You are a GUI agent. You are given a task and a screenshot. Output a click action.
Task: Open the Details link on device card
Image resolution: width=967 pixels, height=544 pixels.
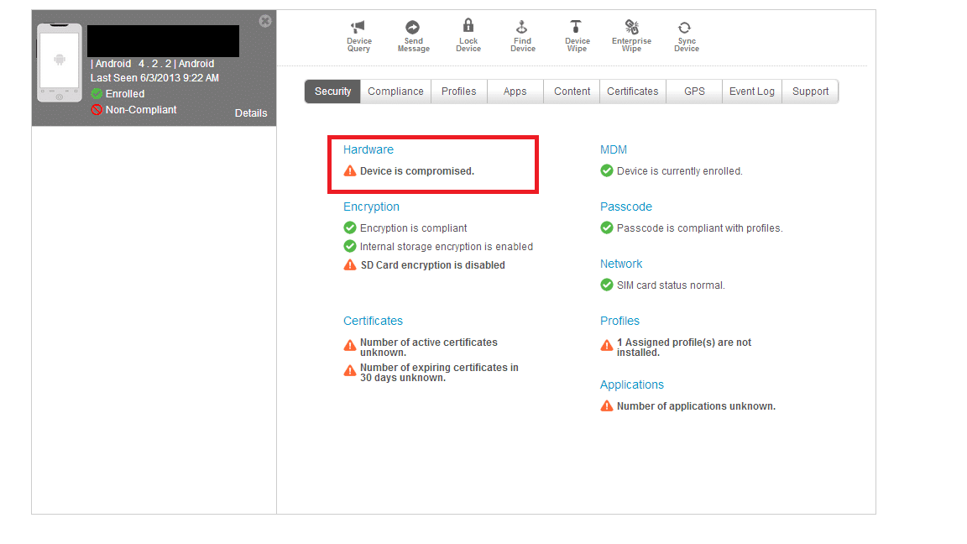coord(251,112)
